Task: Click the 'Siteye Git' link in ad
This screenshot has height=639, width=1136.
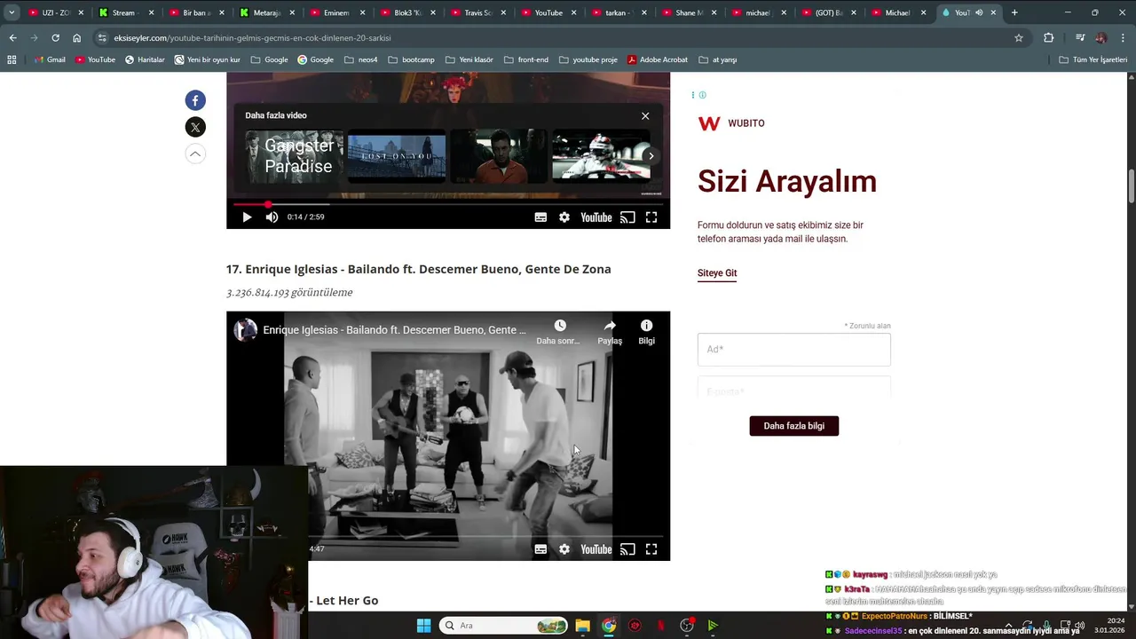Action: coord(717,273)
